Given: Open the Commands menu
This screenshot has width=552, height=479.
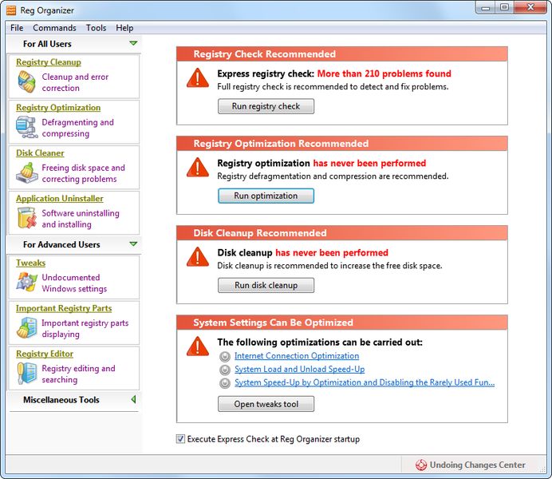Looking at the screenshot, I should (x=54, y=27).
